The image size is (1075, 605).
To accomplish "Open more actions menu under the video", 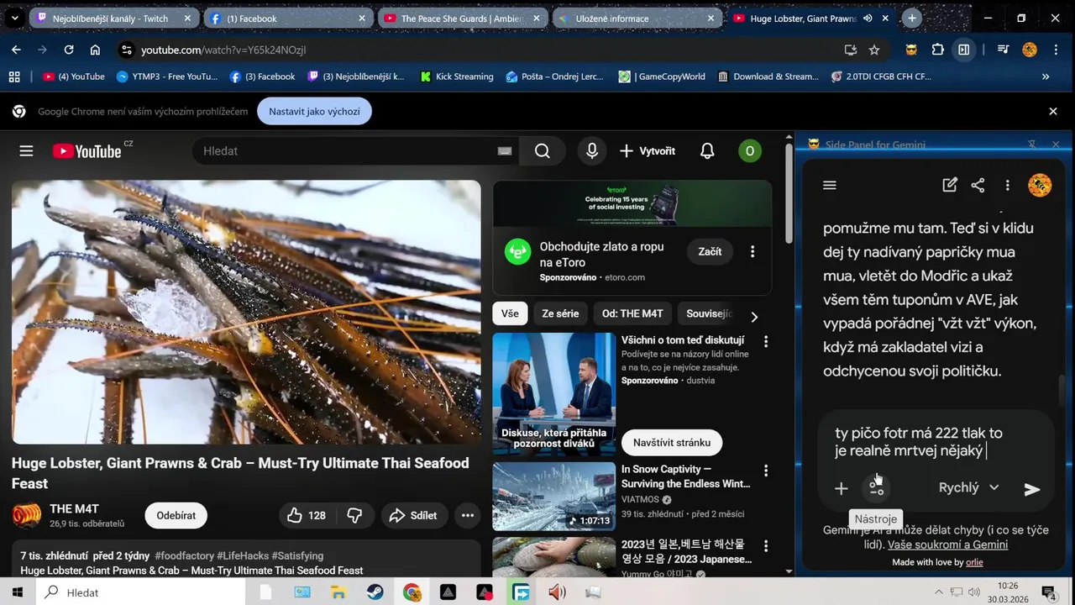I will pyautogui.click(x=468, y=515).
